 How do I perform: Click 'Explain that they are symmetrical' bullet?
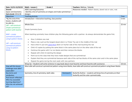[x=74, y=58]
